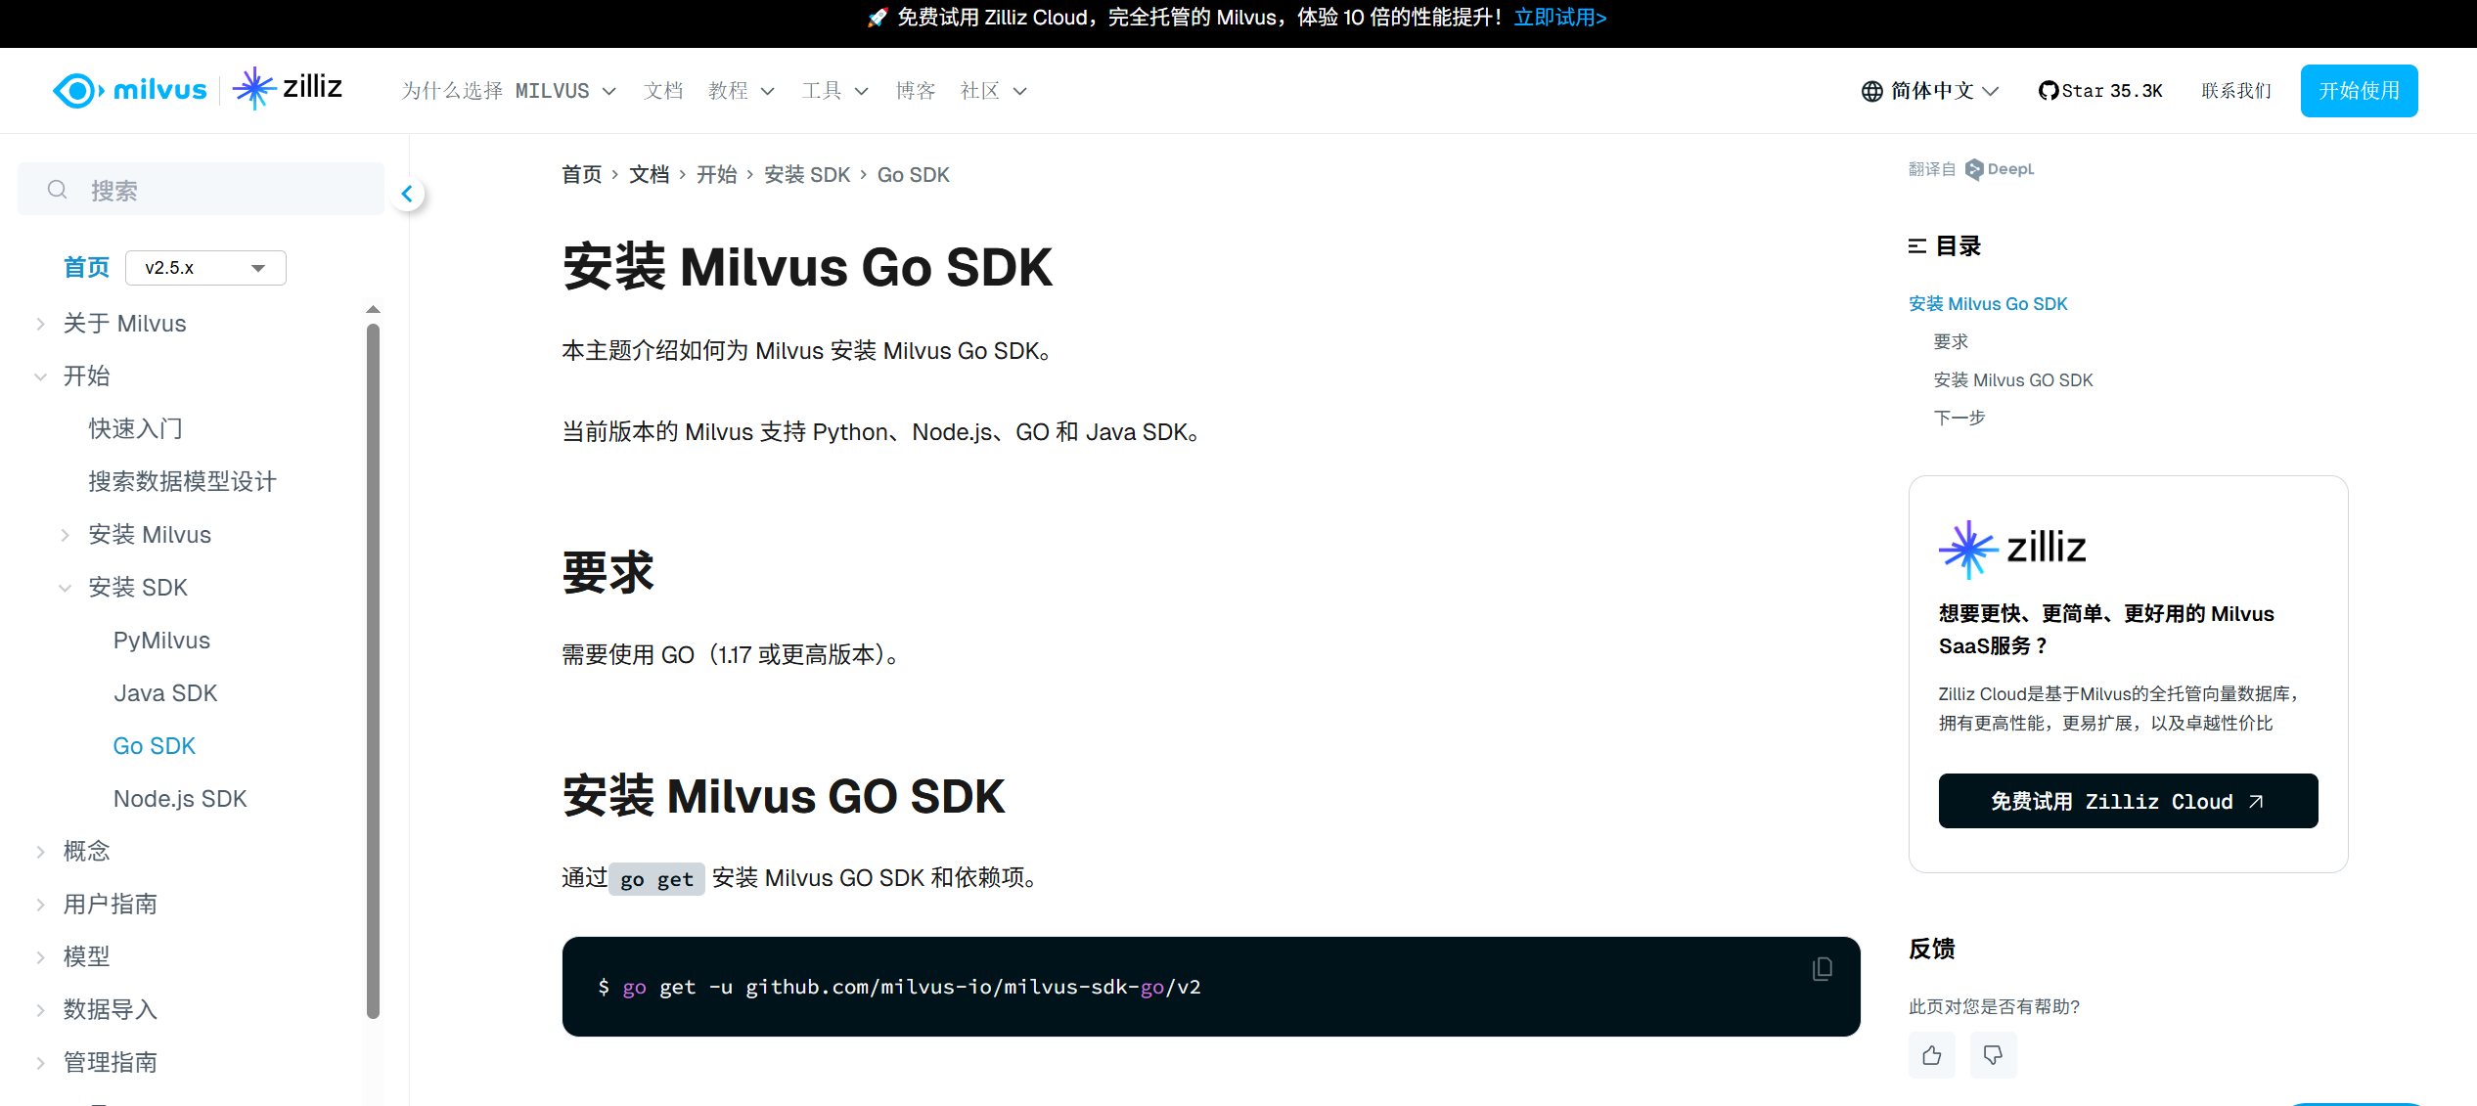Image resolution: width=2477 pixels, height=1106 pixels.
Task: Open the 为什么选择 MILVUS menu
Action: (x=509, y=91)
